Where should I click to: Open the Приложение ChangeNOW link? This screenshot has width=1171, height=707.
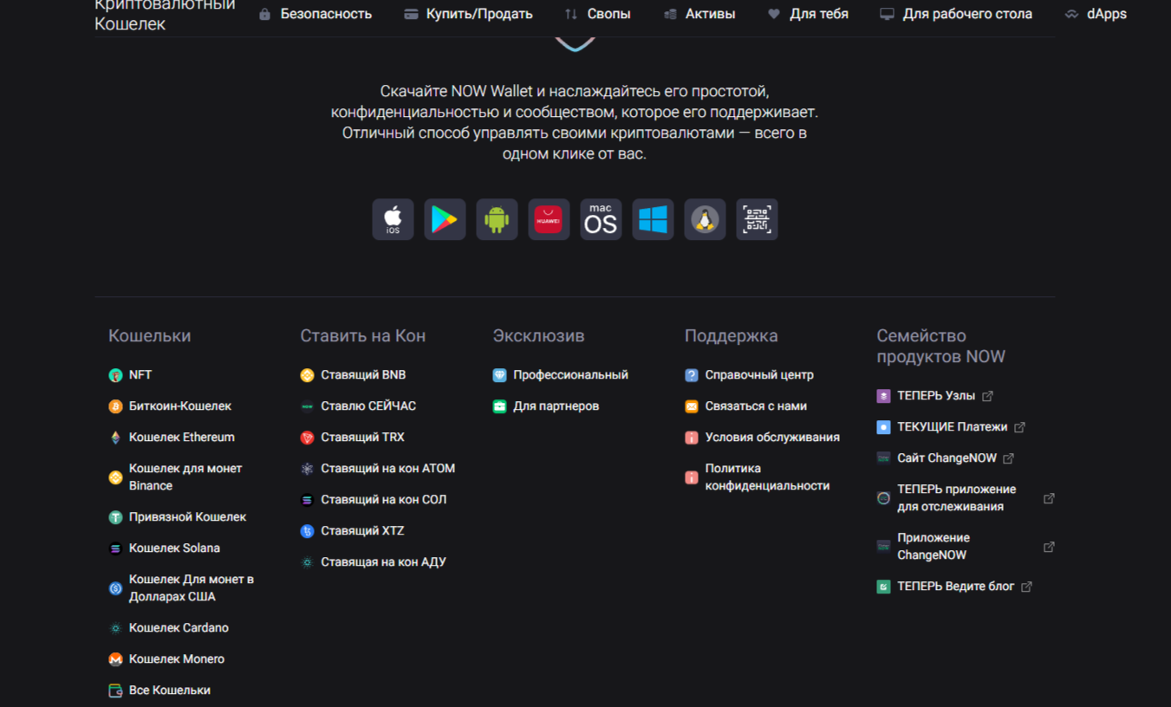coord(934,547)
